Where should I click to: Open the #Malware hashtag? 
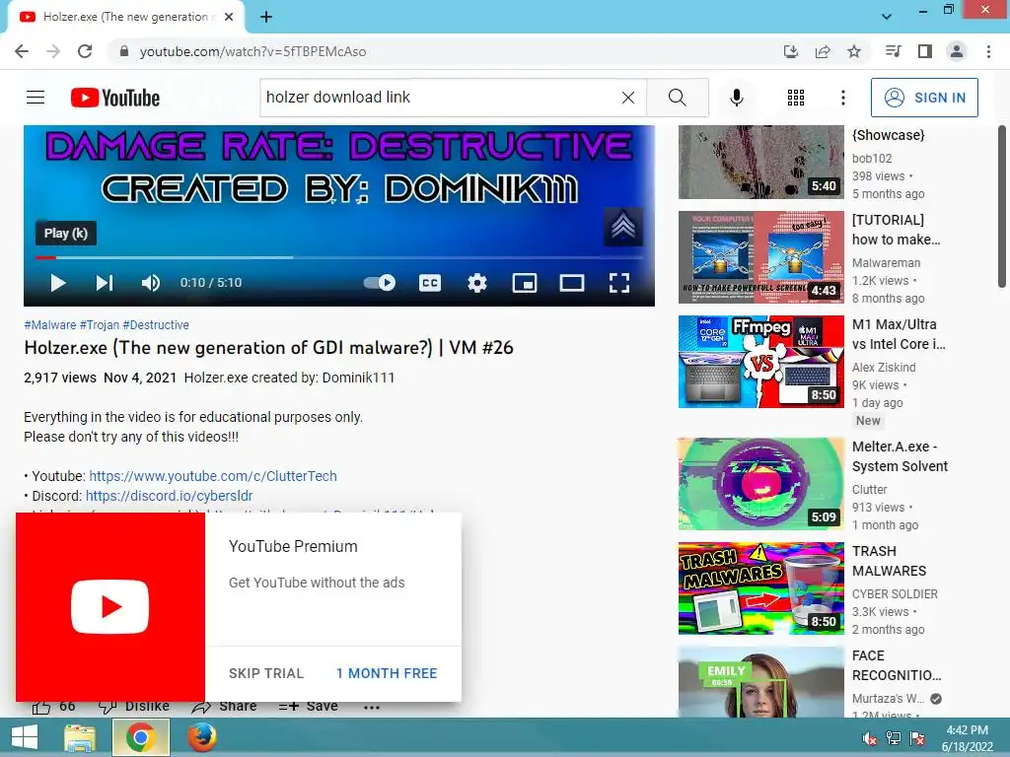pyautogui.click(x=49, y=325)
